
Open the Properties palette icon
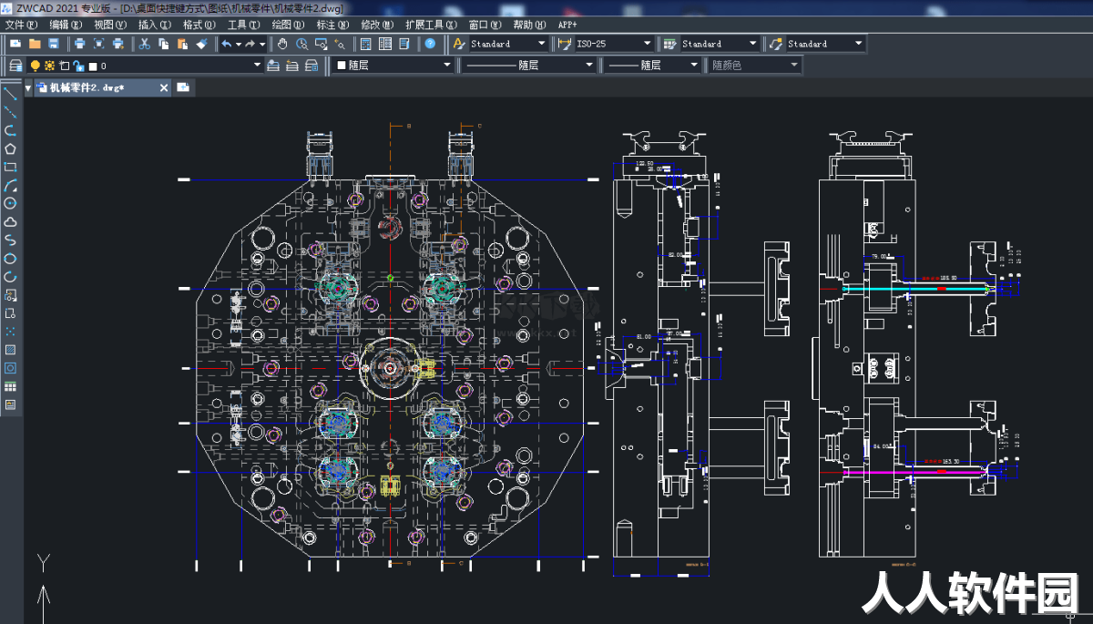[365, 44]
